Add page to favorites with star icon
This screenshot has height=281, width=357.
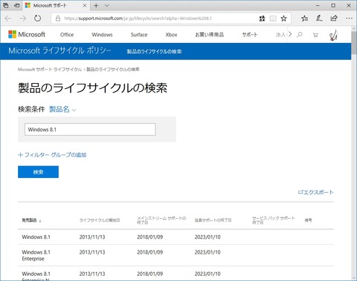(284, 19)
